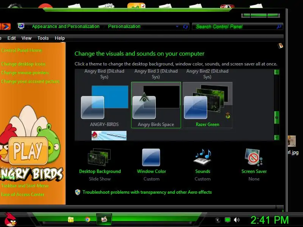
Task: Show hidden tray icons arrow
Action: click(x=218, y=220)
